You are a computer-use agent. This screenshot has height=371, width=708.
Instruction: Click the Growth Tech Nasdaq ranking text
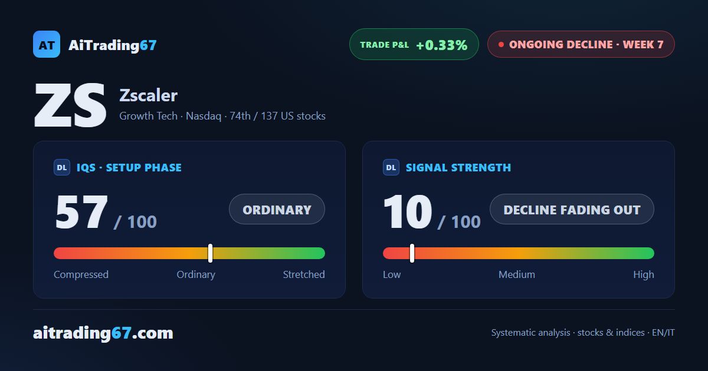coord(222,116)
